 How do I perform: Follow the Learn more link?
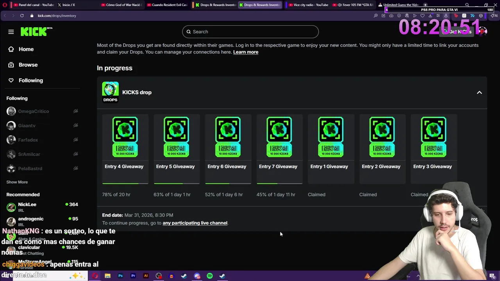click(246, 52)
